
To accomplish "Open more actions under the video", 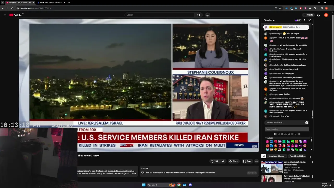I will click(x=257, y=161).
